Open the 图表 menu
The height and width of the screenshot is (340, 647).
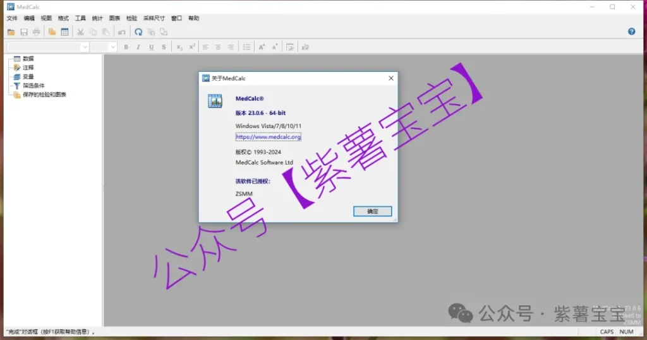point(114,18)
